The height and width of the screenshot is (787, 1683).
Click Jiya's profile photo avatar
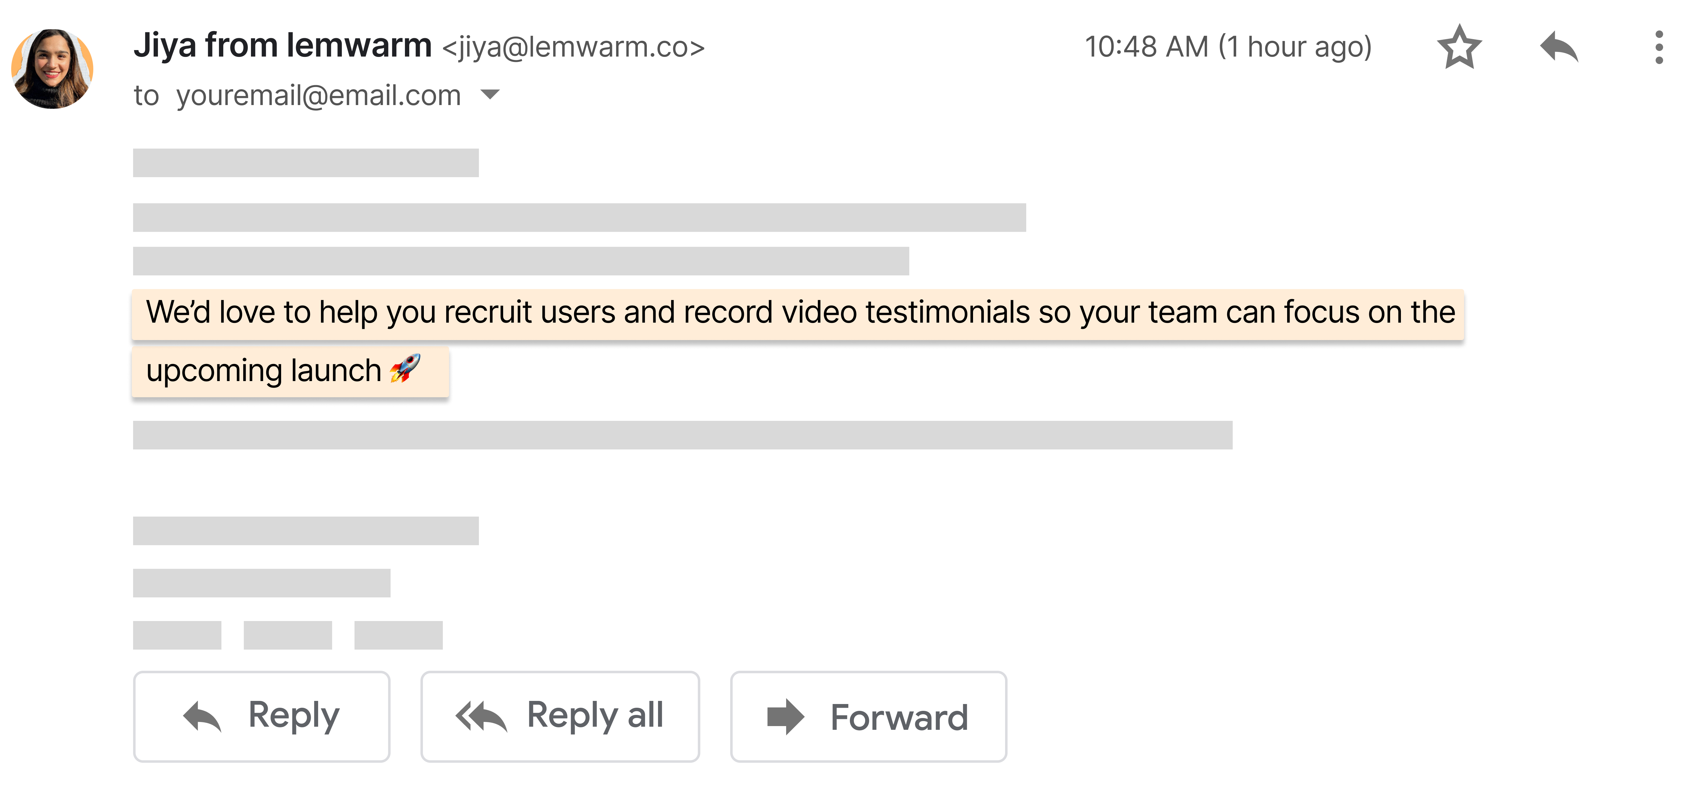(x=52, y=69)
